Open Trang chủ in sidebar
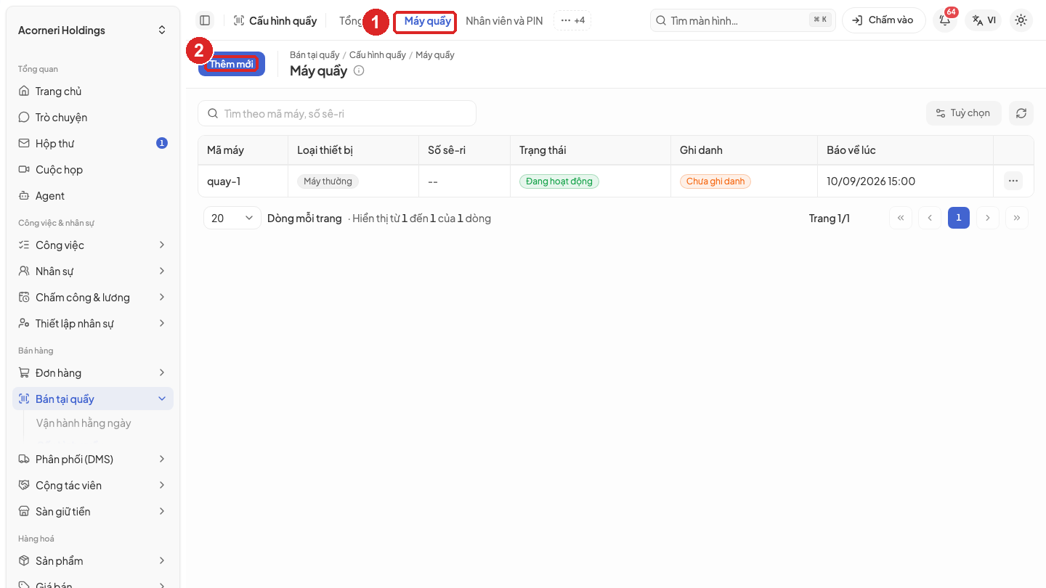 (x=93, y=91)
